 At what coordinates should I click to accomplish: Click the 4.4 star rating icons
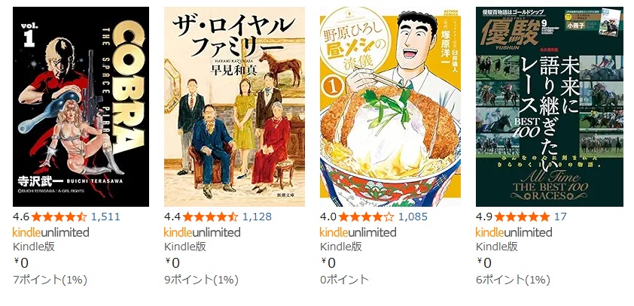coord(210,217)
